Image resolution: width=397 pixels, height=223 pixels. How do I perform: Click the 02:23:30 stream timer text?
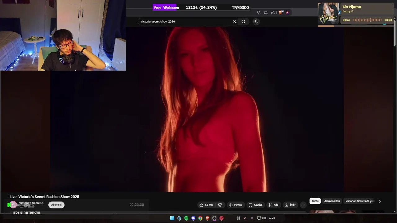pyautogui.click(x=137, y=205)
